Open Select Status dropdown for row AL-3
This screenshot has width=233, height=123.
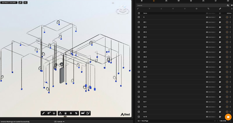click(x=211, y=82)
